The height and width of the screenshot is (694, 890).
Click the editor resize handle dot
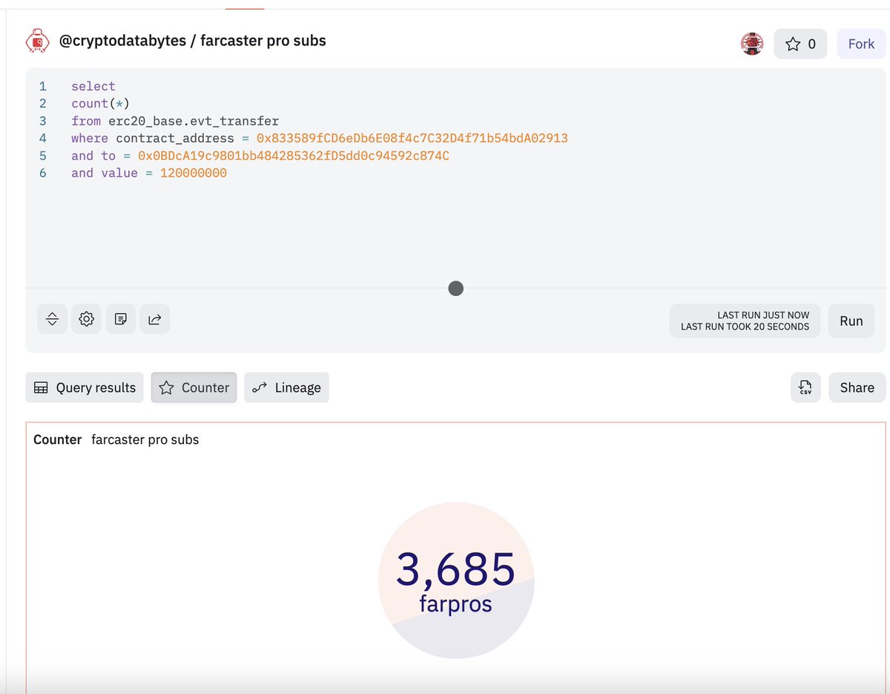coord(456,288)
